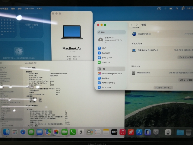Select グラフィックス/ディスプレイ in System Information
Viewport: 193px width, 145px height.
pos(11,102)
